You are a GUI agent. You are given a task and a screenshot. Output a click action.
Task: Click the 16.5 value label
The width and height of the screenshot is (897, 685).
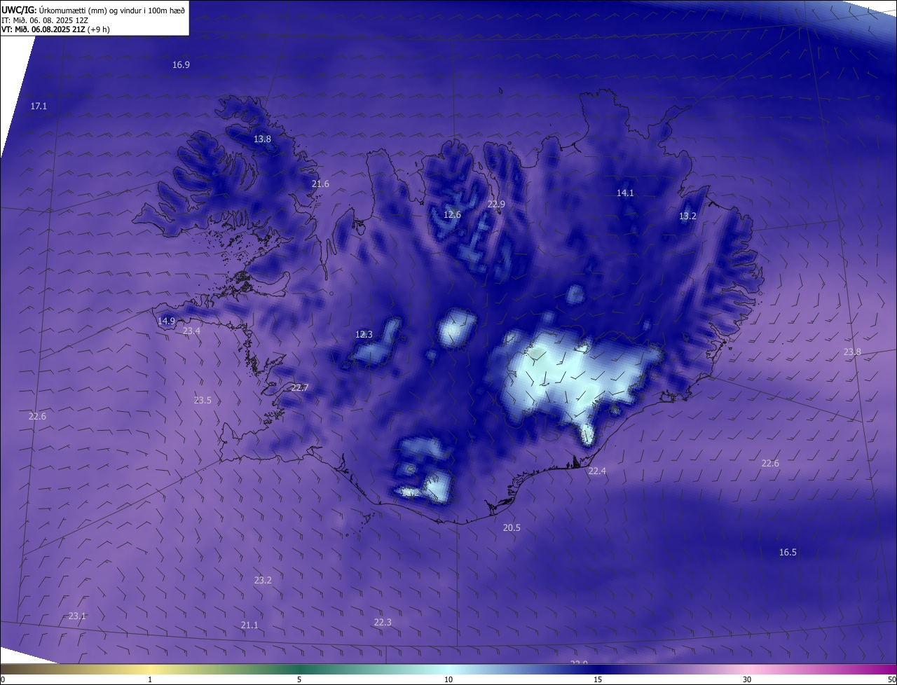(x=788, y=552)
